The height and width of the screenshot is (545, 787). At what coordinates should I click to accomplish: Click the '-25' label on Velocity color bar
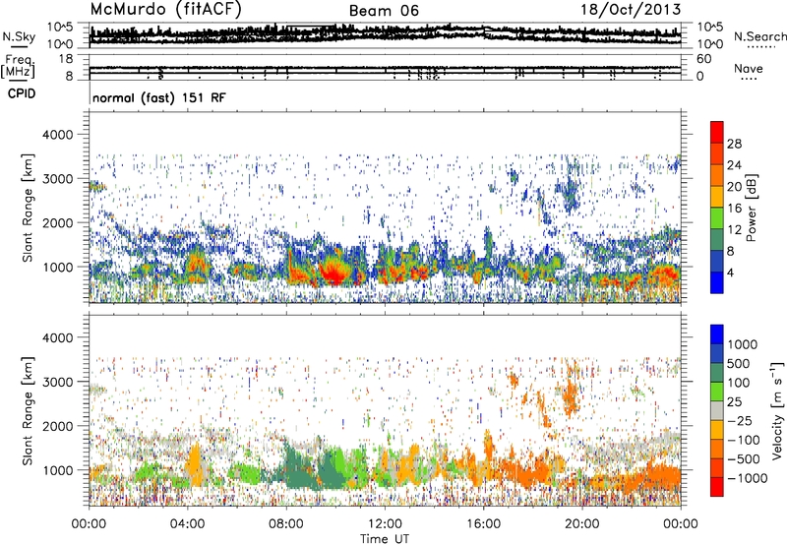[740, 420]
